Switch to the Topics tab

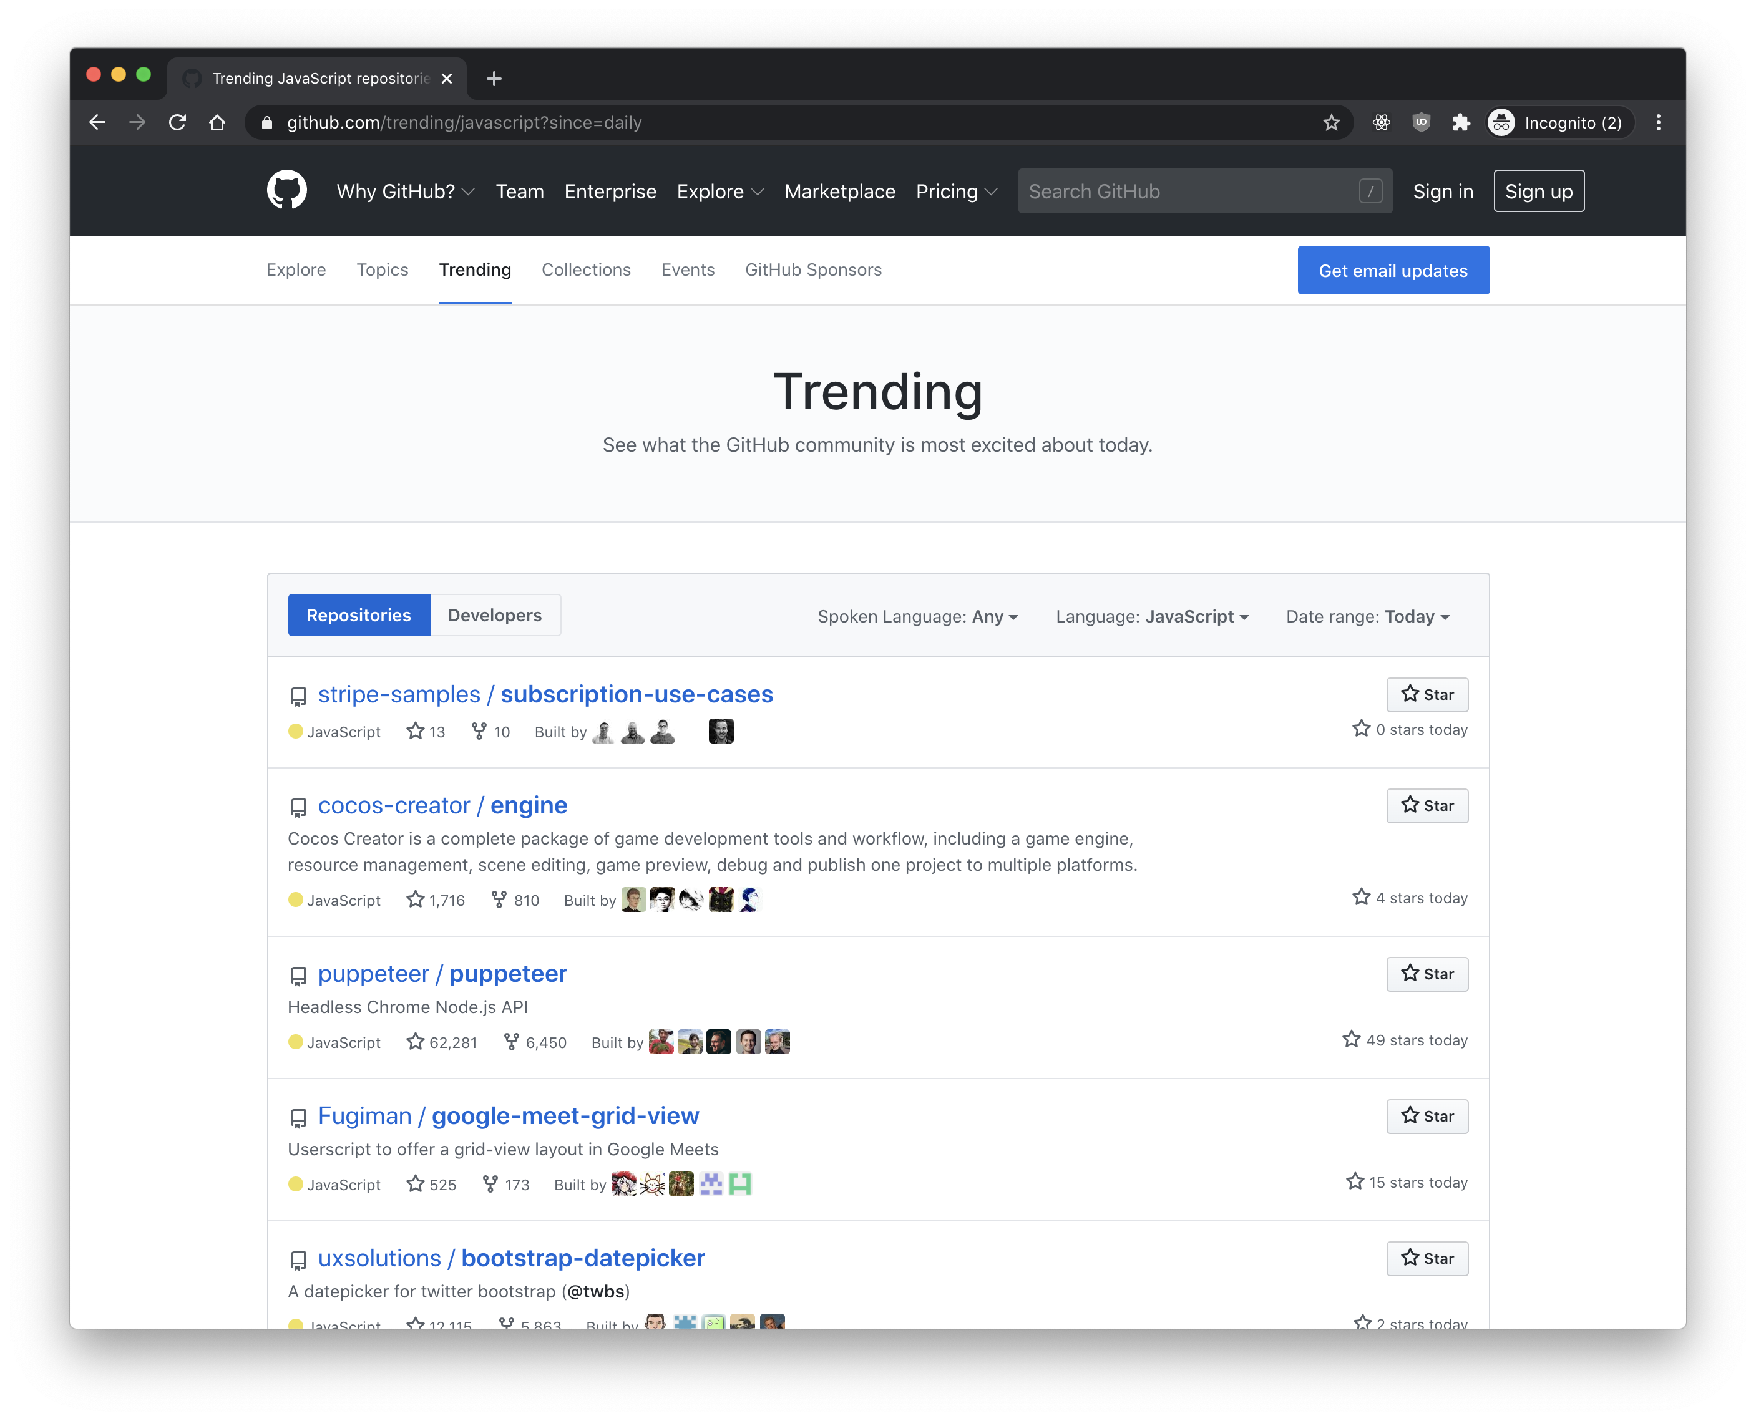(x=383, y=270)
